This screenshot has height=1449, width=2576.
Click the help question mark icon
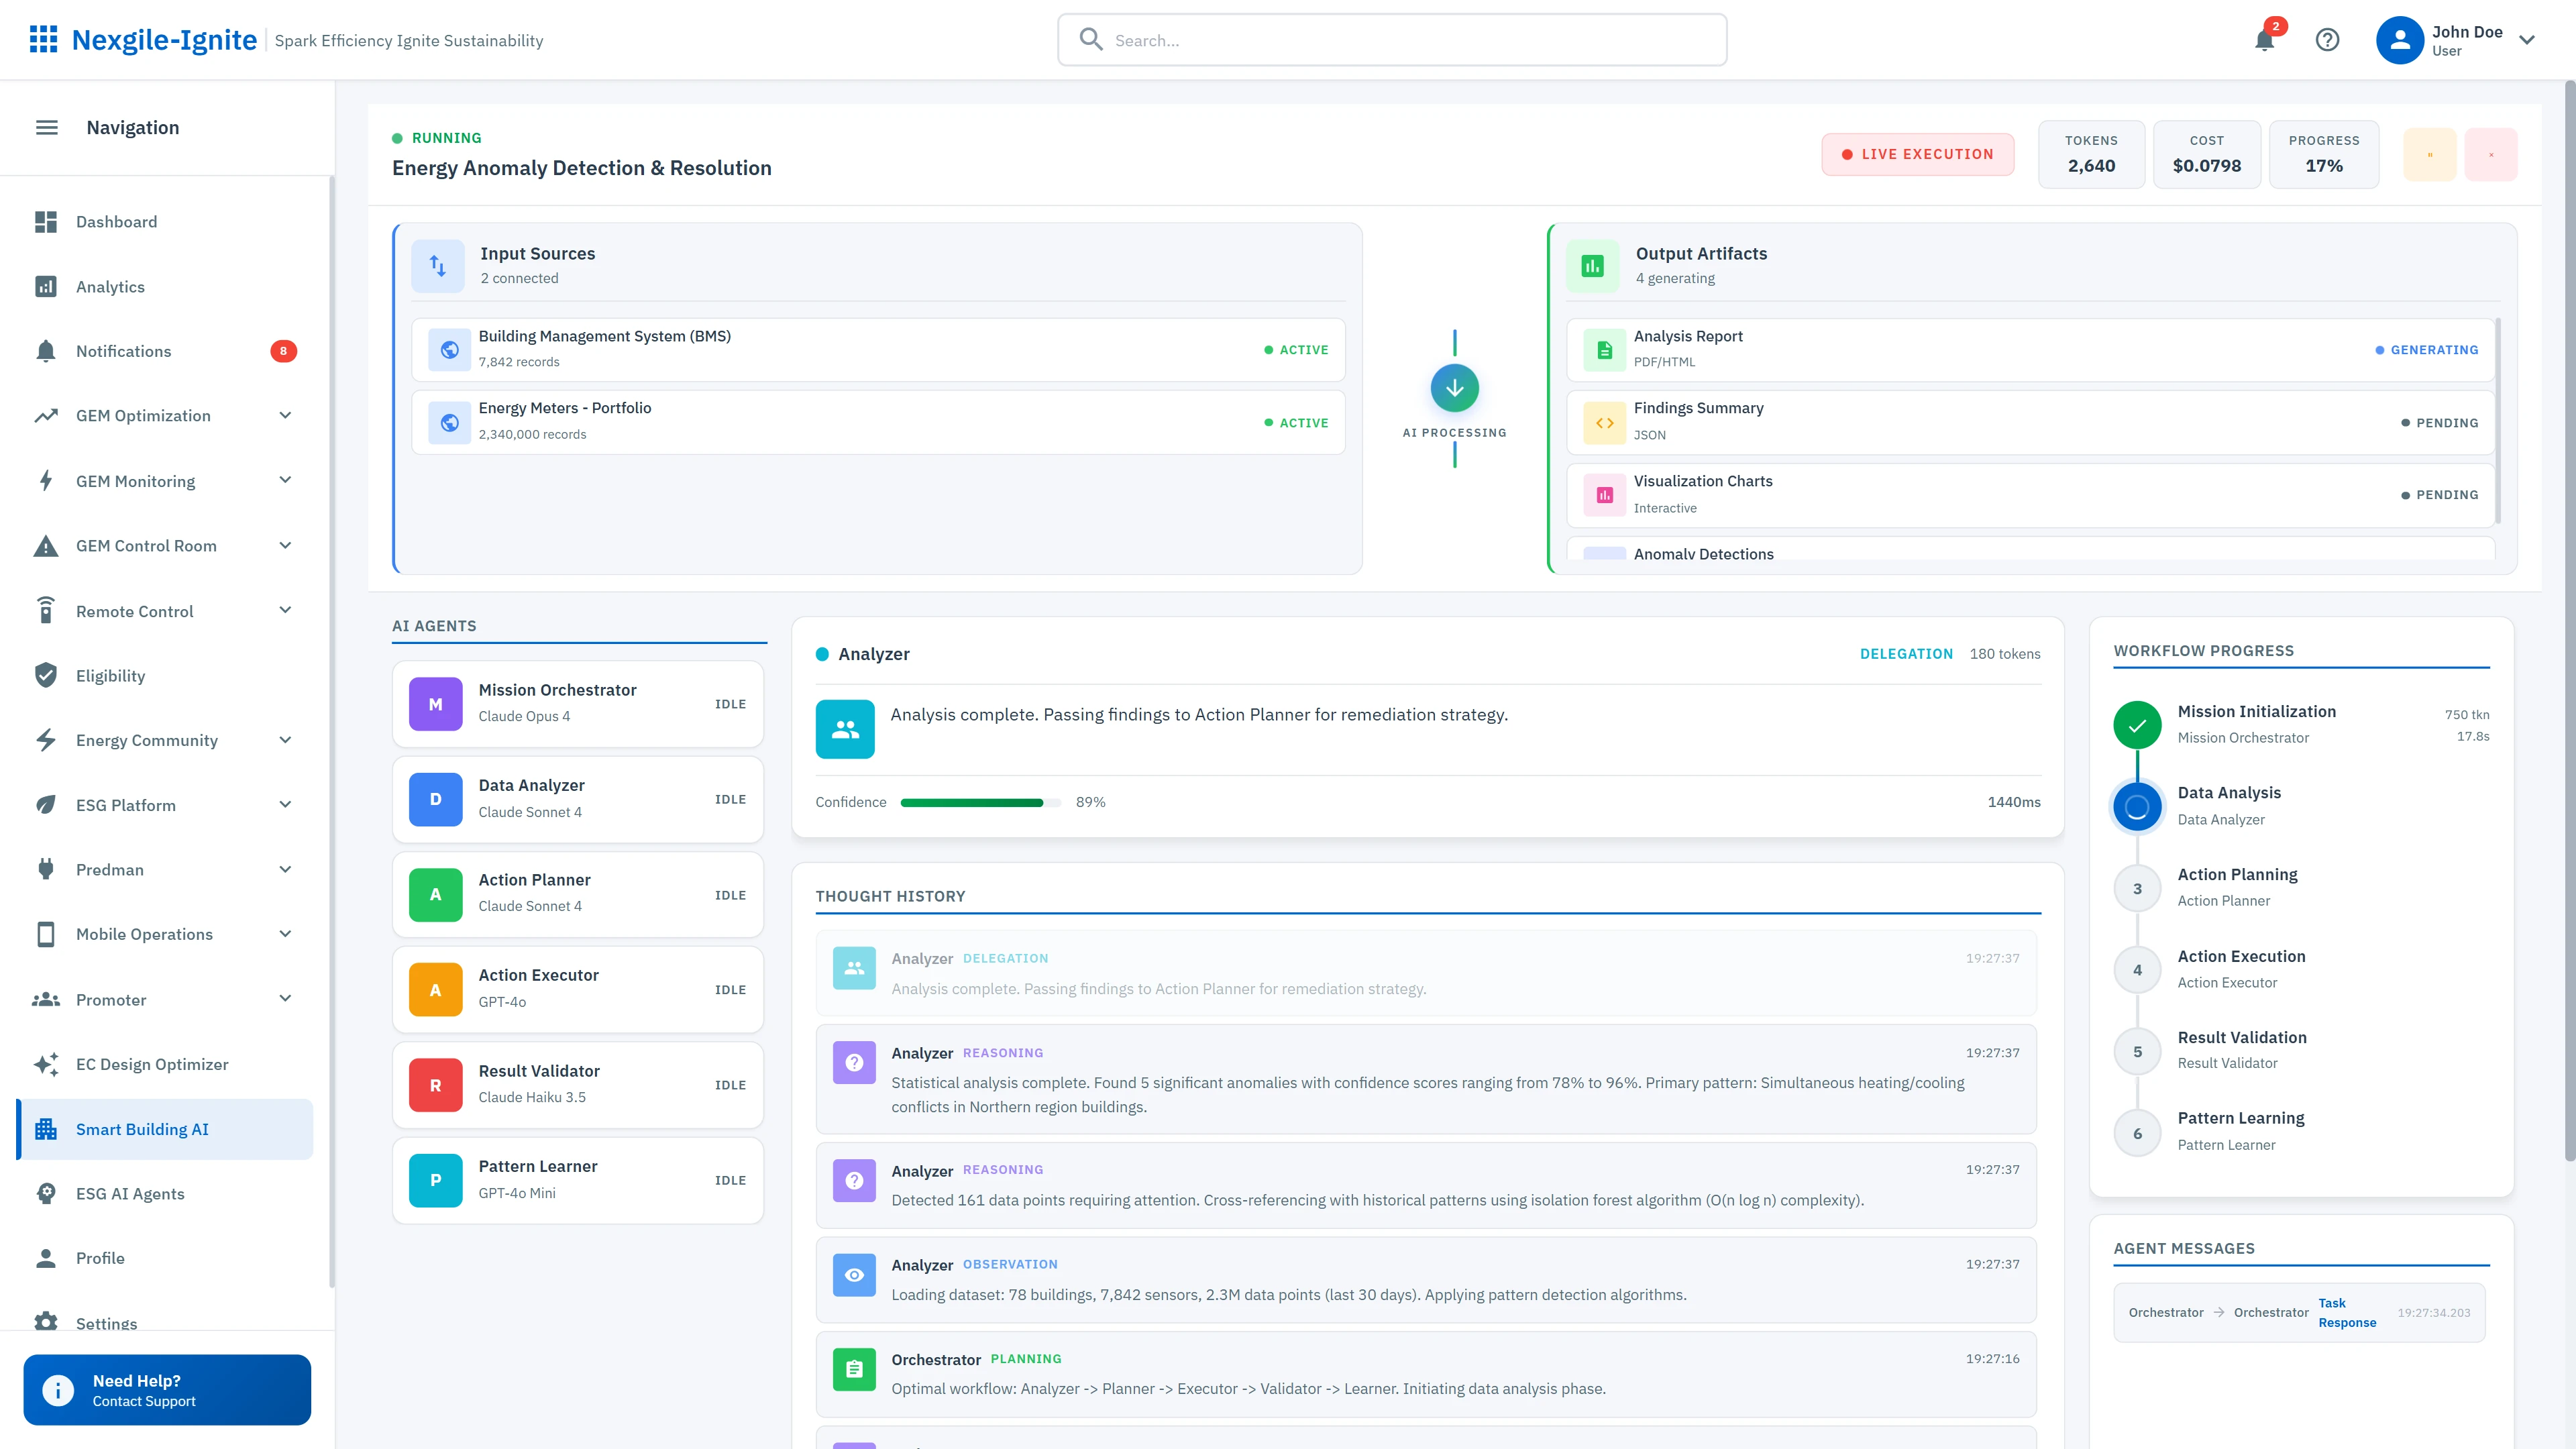(2327, 40)
